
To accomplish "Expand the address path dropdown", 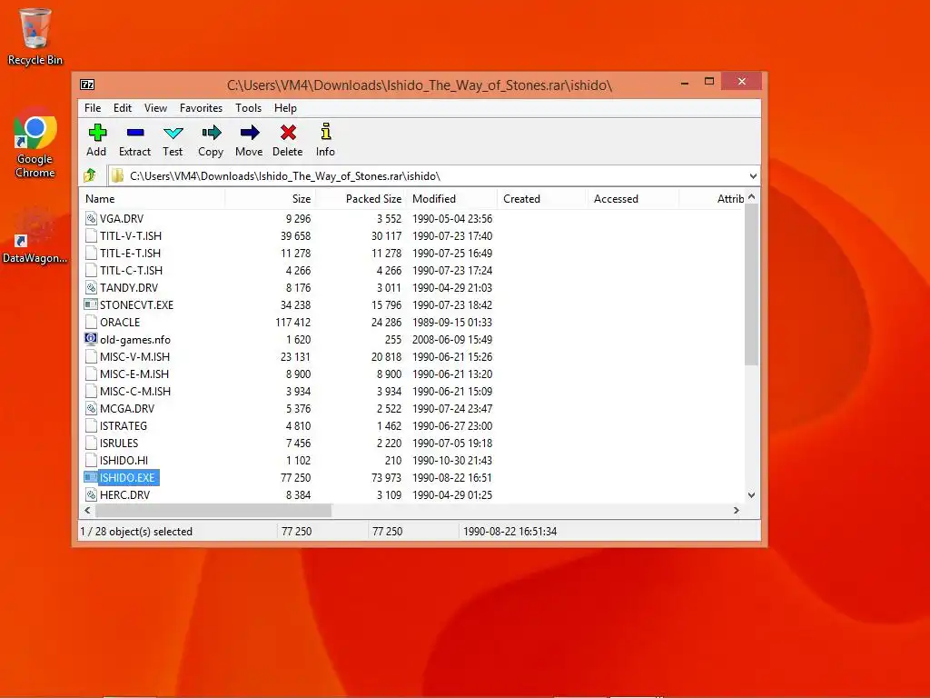I will pyautogui.click(x=753, y=176).
